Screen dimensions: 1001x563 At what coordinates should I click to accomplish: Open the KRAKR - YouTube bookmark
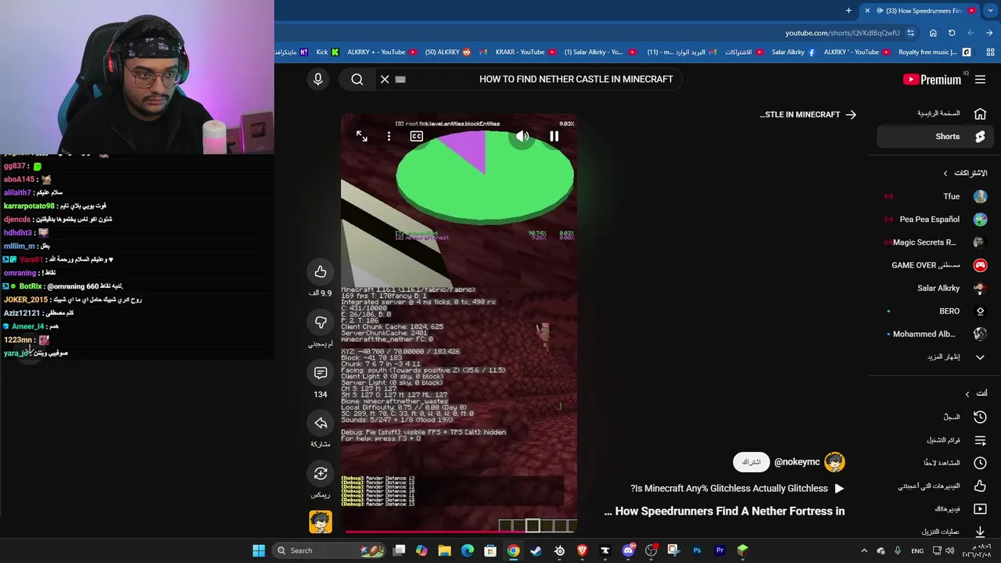tap(526, 52)
